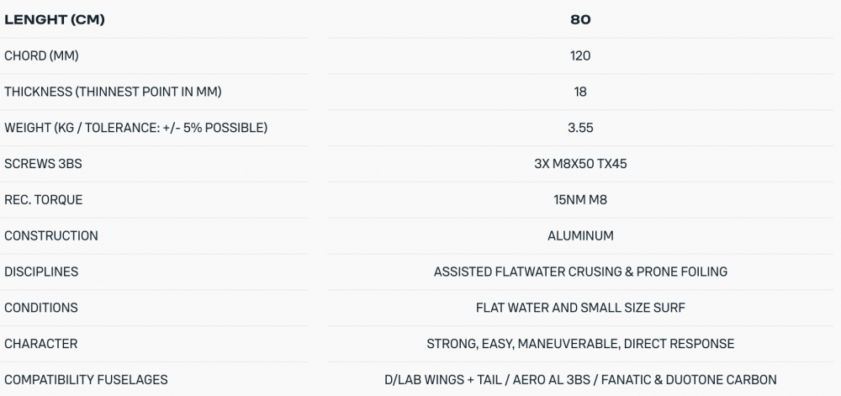The image size is (841, 396).
Task: Select the Assisted Flatwater Crusing & Prone Foiling text
Action: [580, 272]
